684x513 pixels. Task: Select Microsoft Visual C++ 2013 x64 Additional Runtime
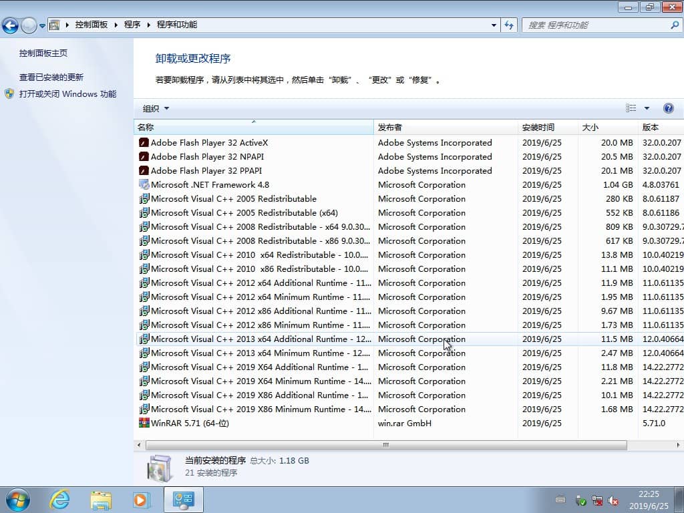(x=261, y=339)
